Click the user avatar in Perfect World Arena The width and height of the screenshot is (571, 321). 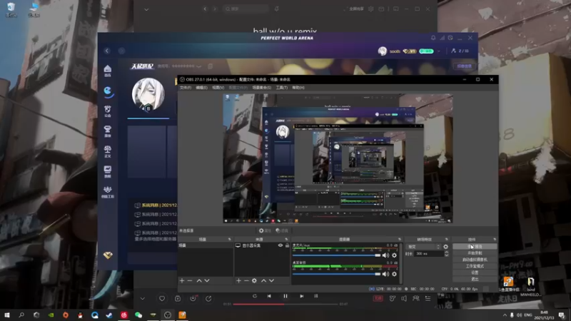pos(148,95)
